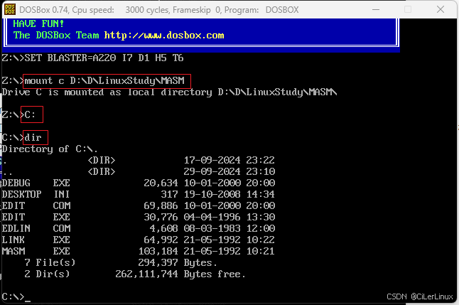Click the DESKTOP INI file name
The width and height of the screenshot is (459, 305).
point(36,194)
